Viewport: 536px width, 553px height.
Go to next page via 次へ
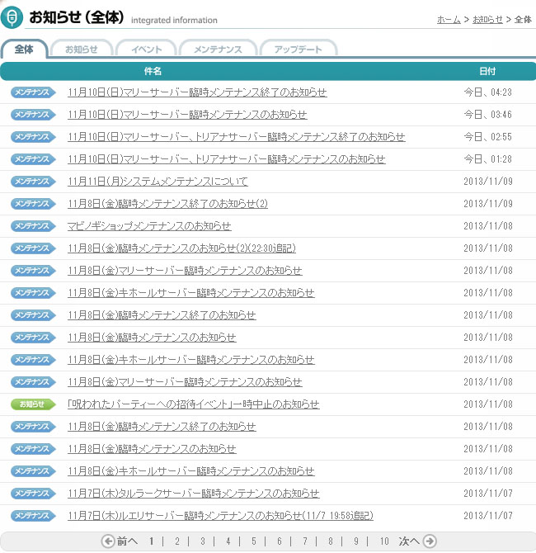coord(409,541)
